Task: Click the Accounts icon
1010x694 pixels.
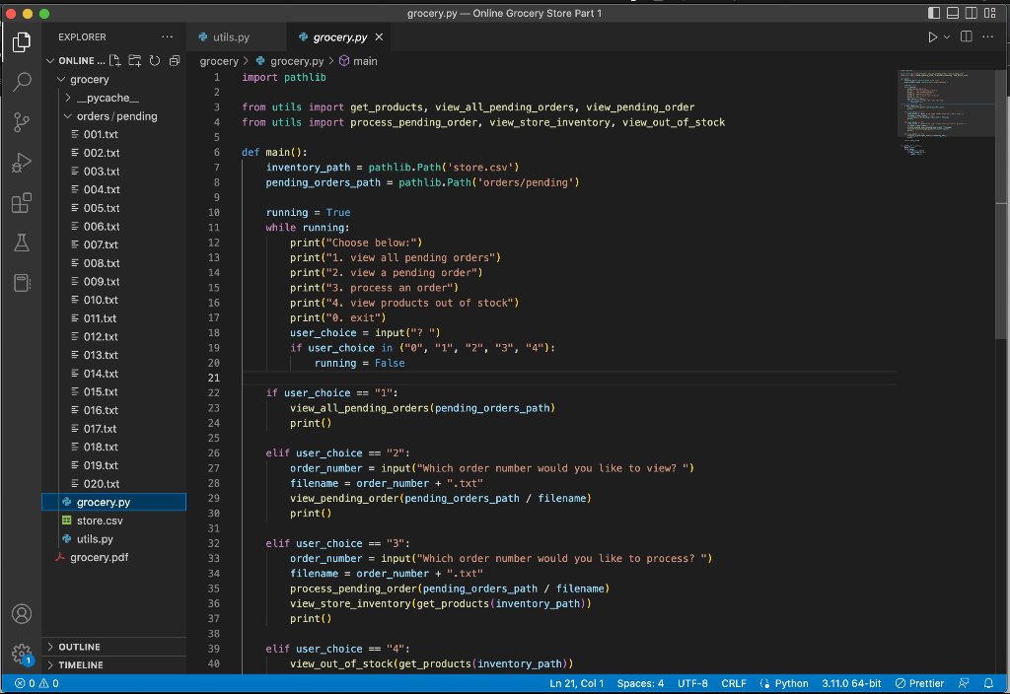Action: pos(21,613)
